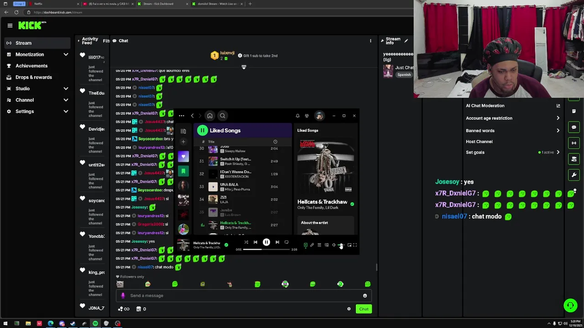Open Windows Start menu
This screenshot has width=584, height=328.
point(5,323)
